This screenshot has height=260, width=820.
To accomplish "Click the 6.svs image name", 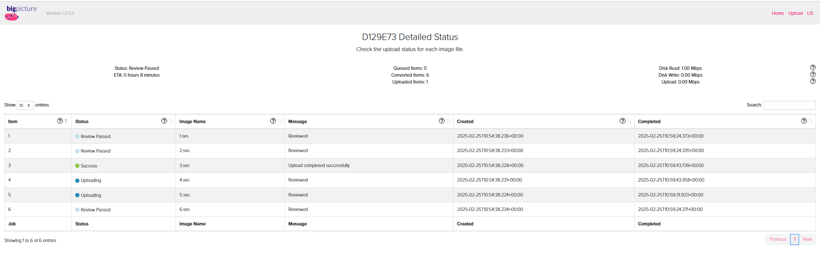I will click(x=184, y=209).
